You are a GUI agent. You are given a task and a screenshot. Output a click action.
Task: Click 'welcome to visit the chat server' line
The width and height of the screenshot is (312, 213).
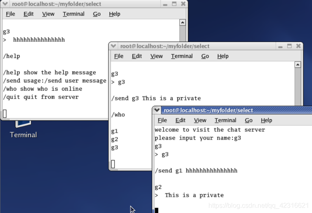pyautogui.click(x=210, y=130)
